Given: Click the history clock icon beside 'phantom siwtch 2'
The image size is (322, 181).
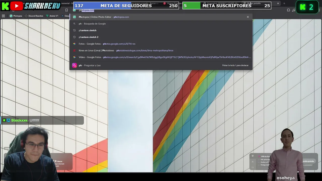Looking at the screenshot, I should click(74, 37).
